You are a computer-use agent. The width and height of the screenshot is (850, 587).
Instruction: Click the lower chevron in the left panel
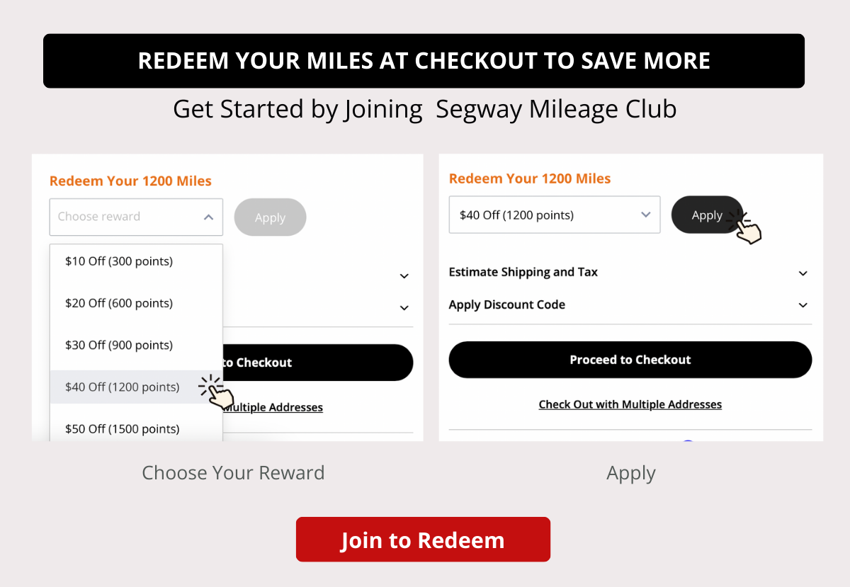404,308
